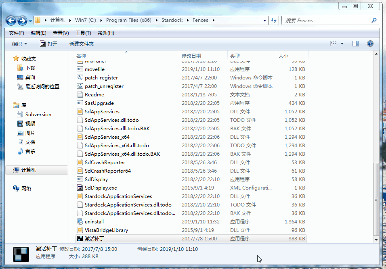Click the refresh button beside address bar
Screen dimensions: 386x269
[x=274, y=21]
